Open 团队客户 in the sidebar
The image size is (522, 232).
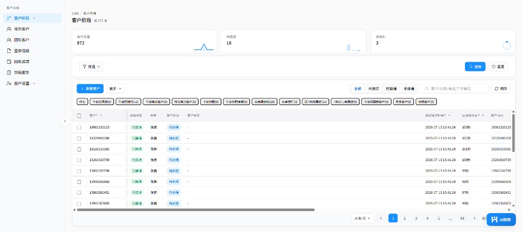pyautogui.click(x=32, y=40)
